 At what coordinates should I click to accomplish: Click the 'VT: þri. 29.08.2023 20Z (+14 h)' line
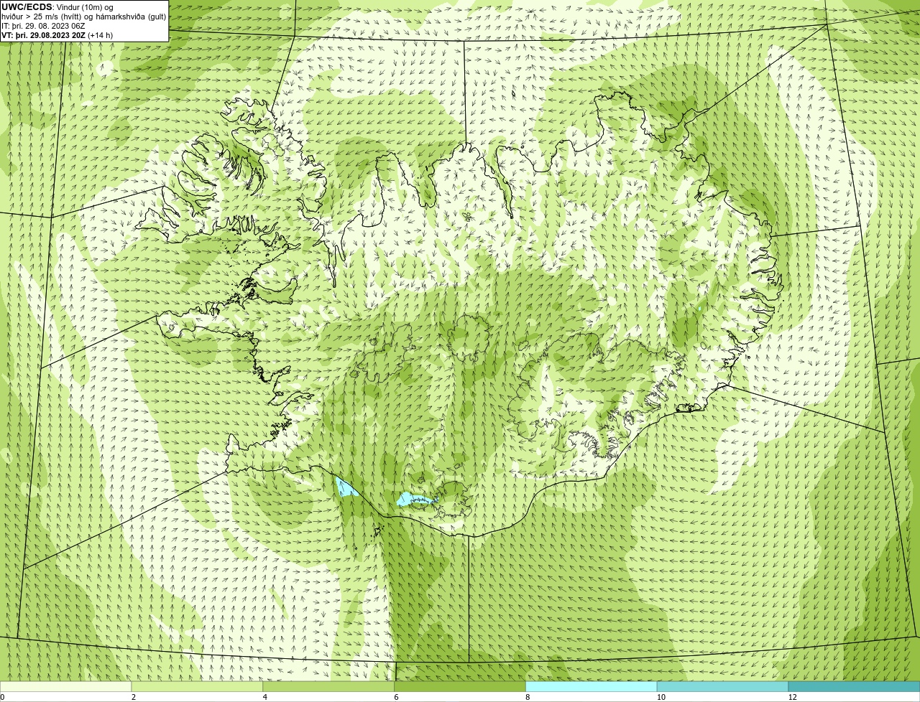click(x=57, y=35)
